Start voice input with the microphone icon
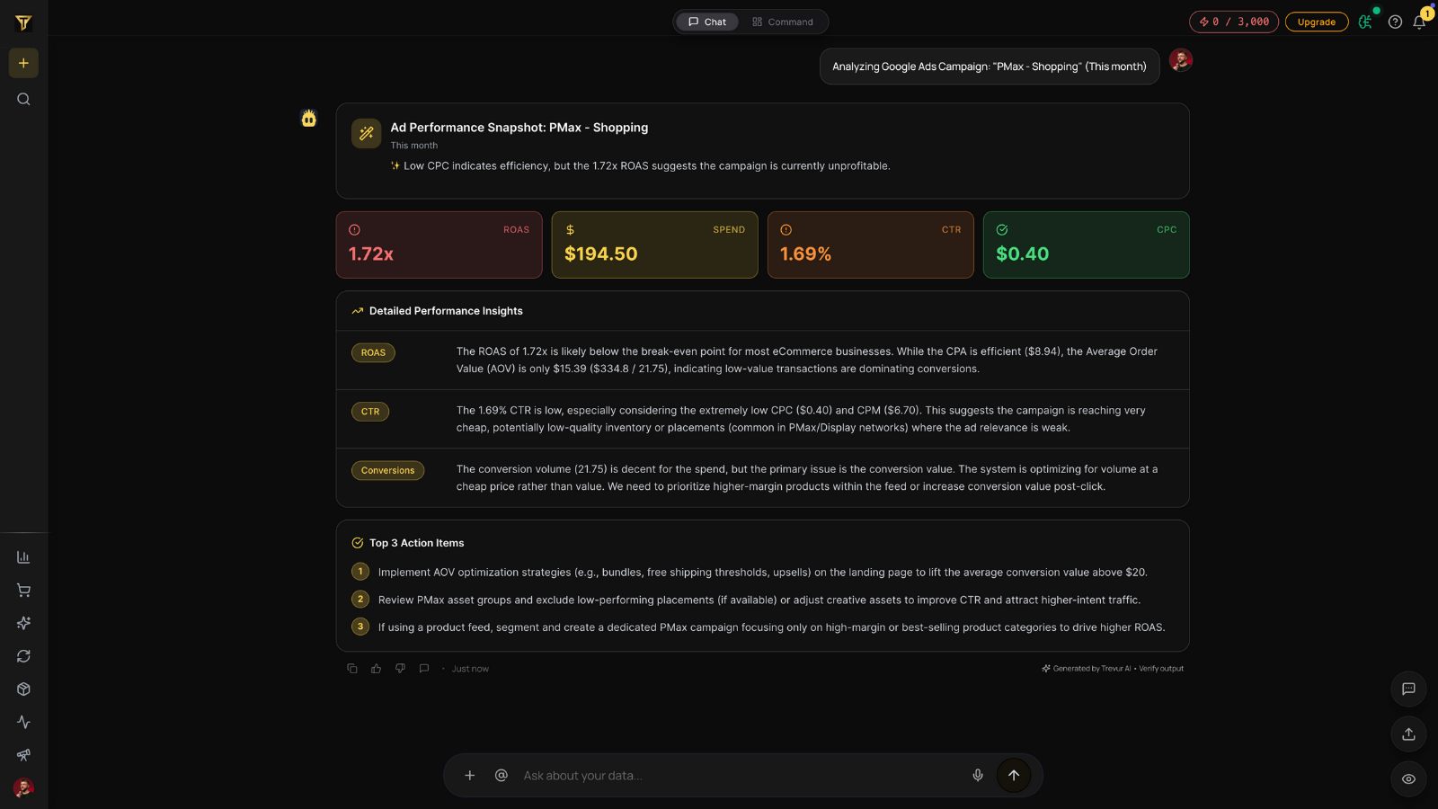 pos(977,775)
